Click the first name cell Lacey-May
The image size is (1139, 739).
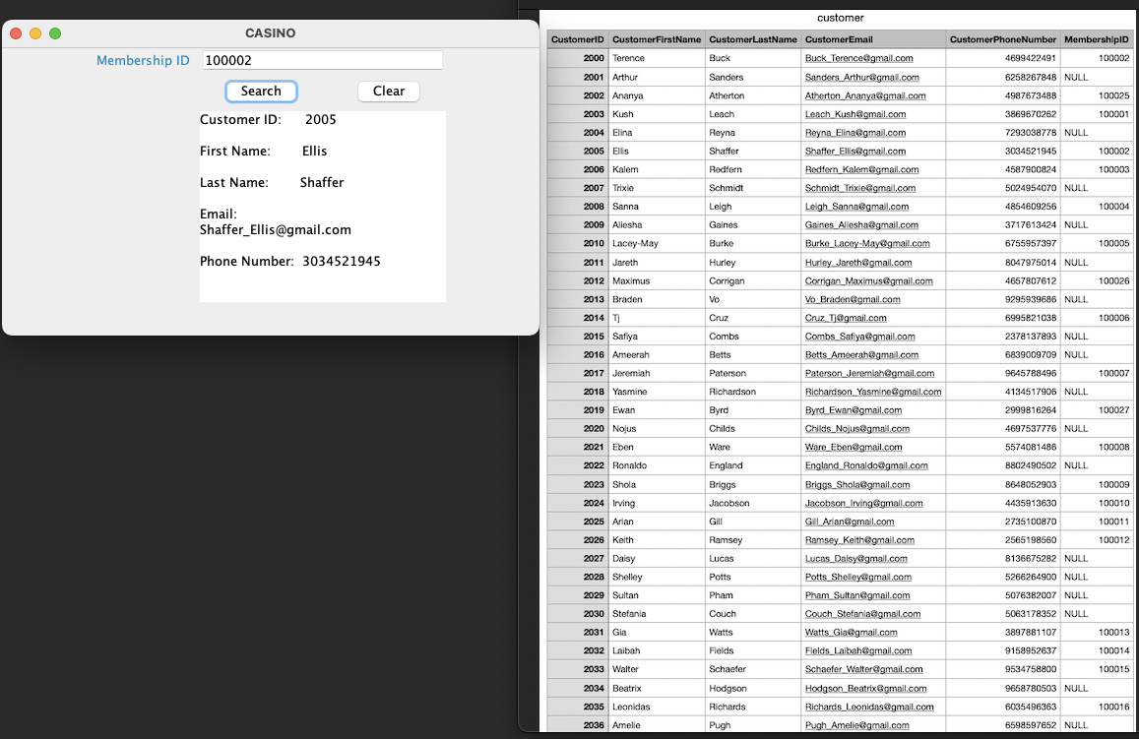[657, 243]
